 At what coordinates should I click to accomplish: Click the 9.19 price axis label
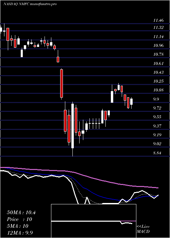point(157,135)
